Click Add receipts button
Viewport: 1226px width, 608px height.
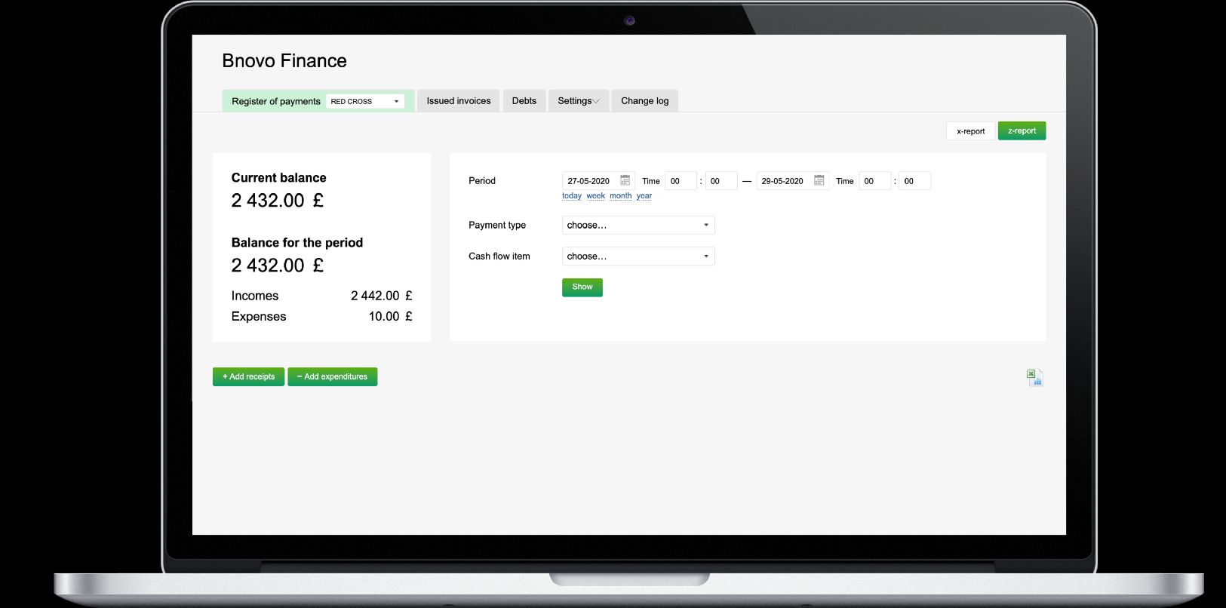(x=249, y=377)
